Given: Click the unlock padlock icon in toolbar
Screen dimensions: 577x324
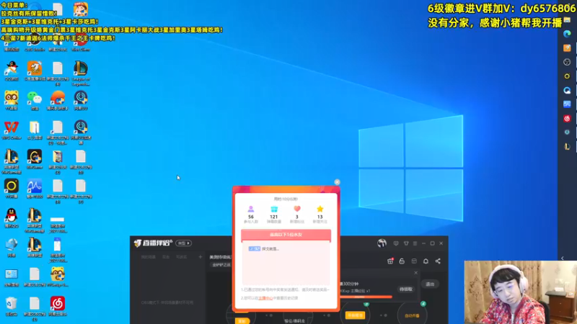Looking at the screenshot, I should [x=402, y=261].
